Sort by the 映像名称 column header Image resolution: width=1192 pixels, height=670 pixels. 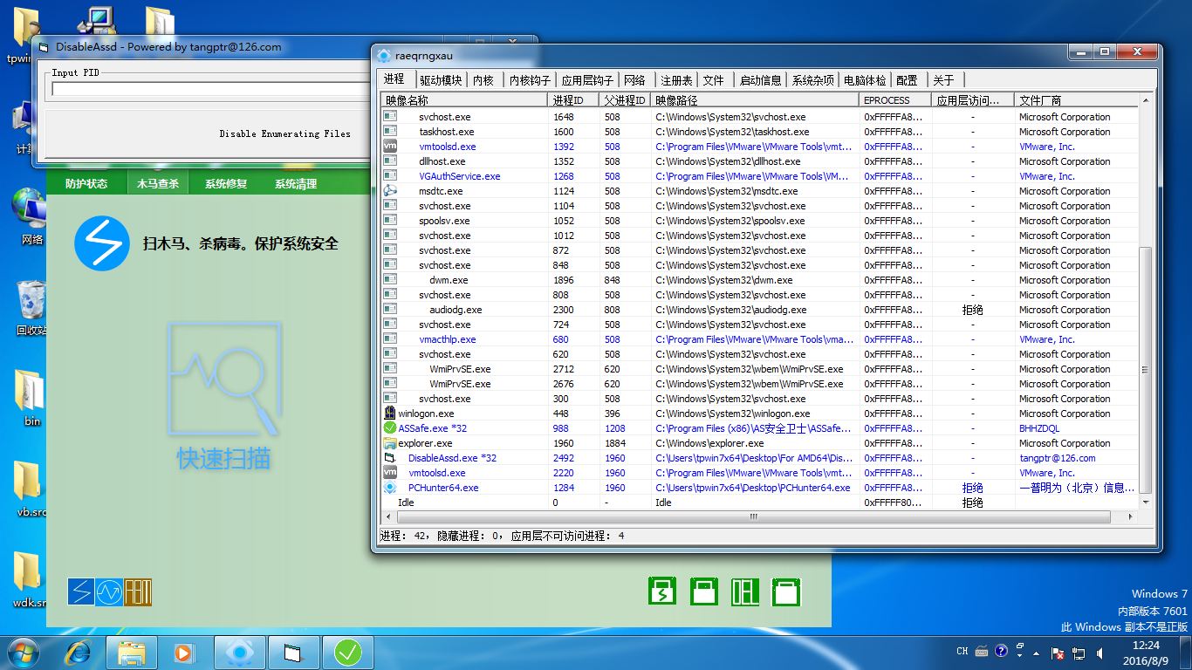[x=465, y=100]
